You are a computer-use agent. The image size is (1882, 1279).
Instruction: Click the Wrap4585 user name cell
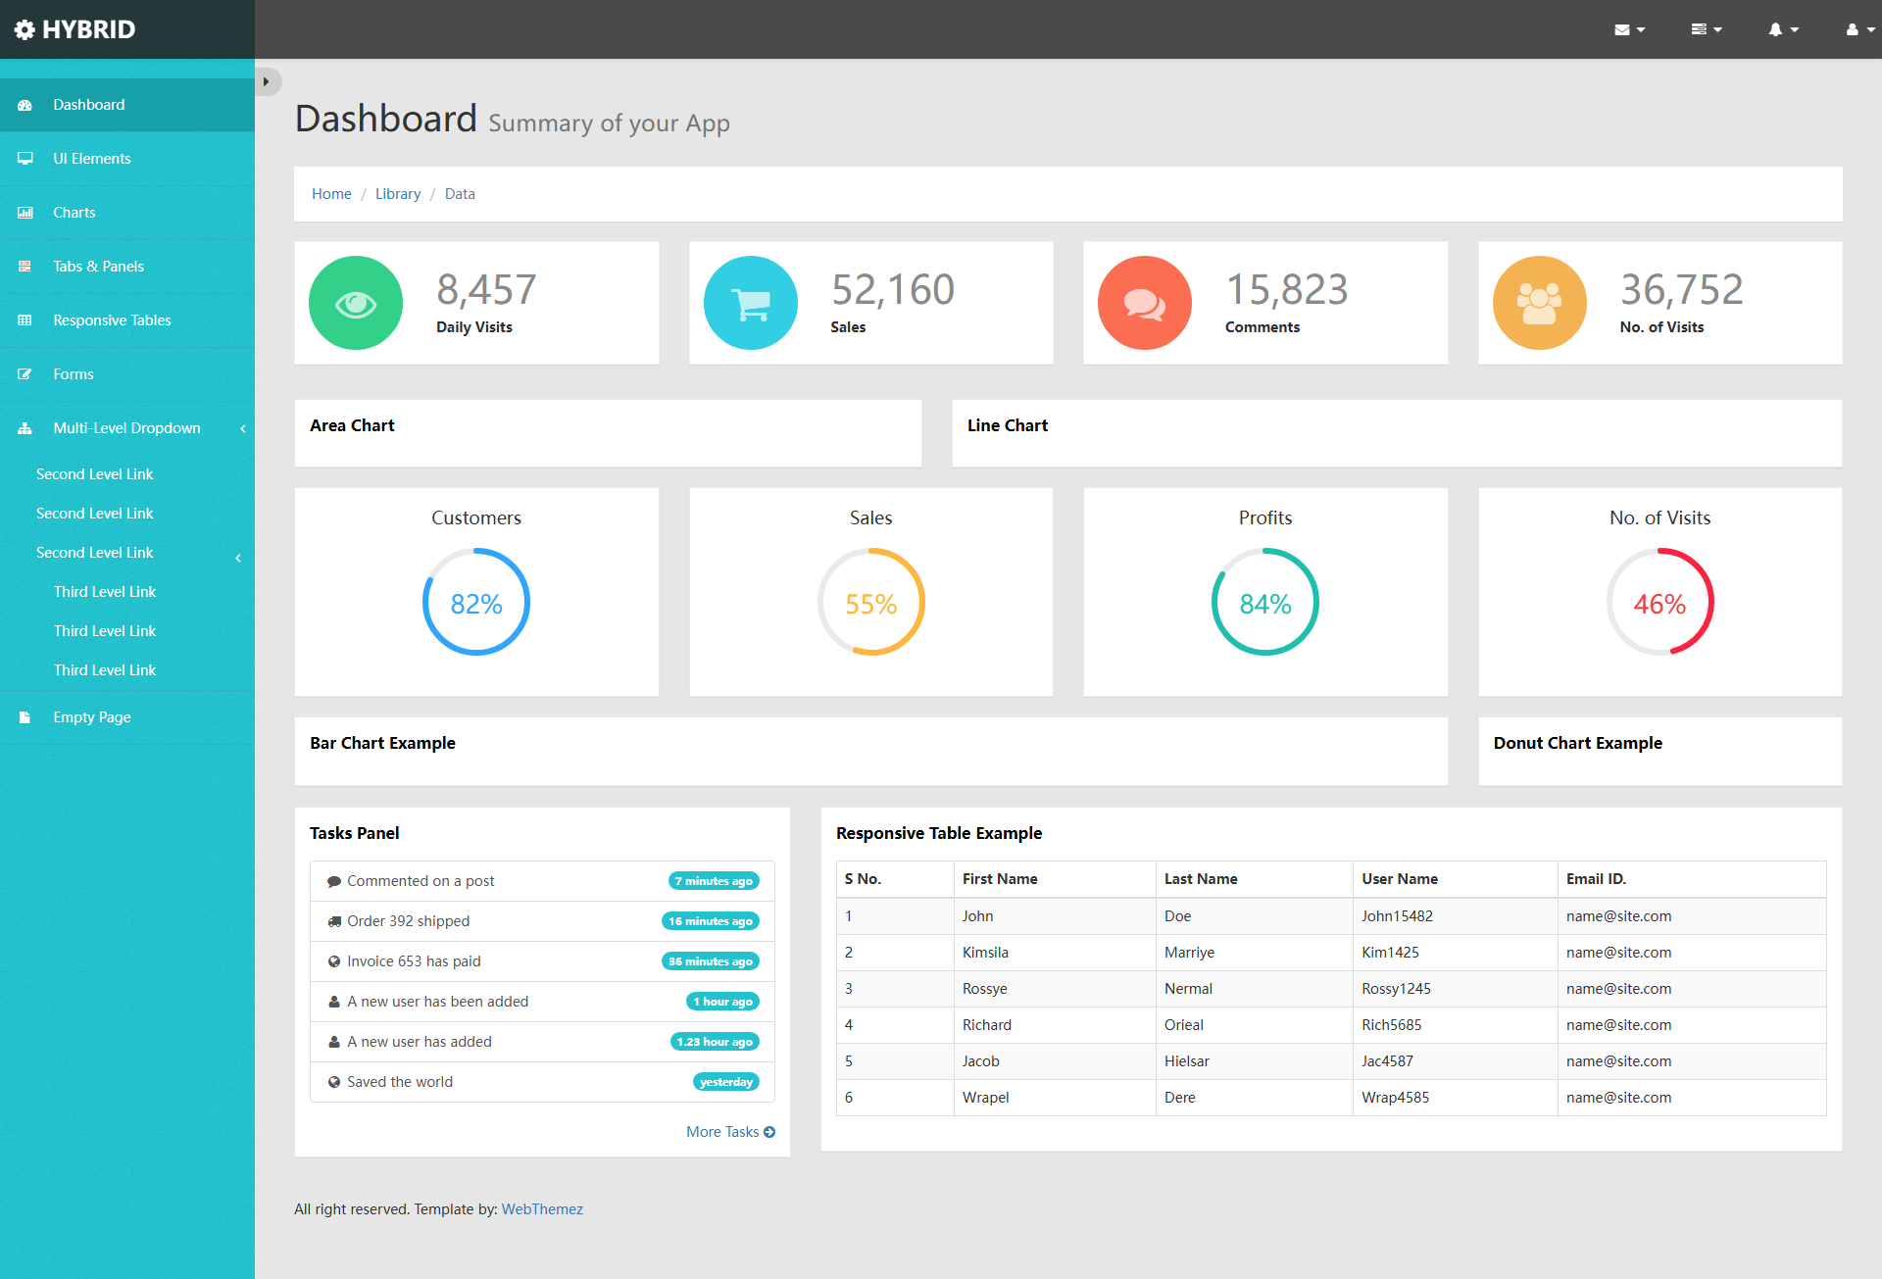coord(1456,1098)
